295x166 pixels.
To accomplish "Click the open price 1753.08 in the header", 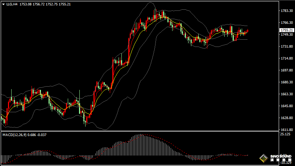I will [x=25, y=4].
